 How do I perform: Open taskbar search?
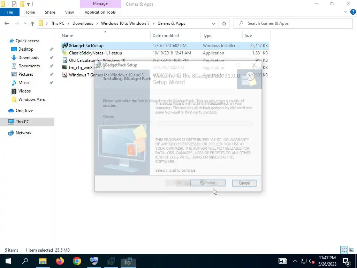click(25, 261)
